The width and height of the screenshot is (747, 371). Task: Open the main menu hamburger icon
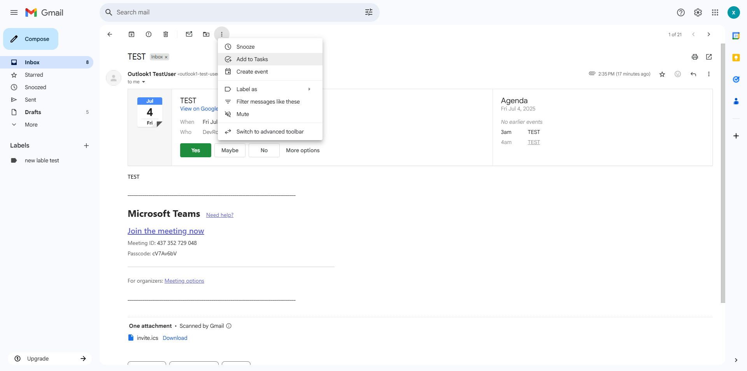click(x=14, y=12)
